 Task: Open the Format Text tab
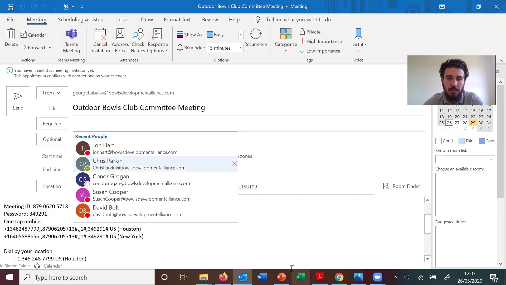pos(177,20)
